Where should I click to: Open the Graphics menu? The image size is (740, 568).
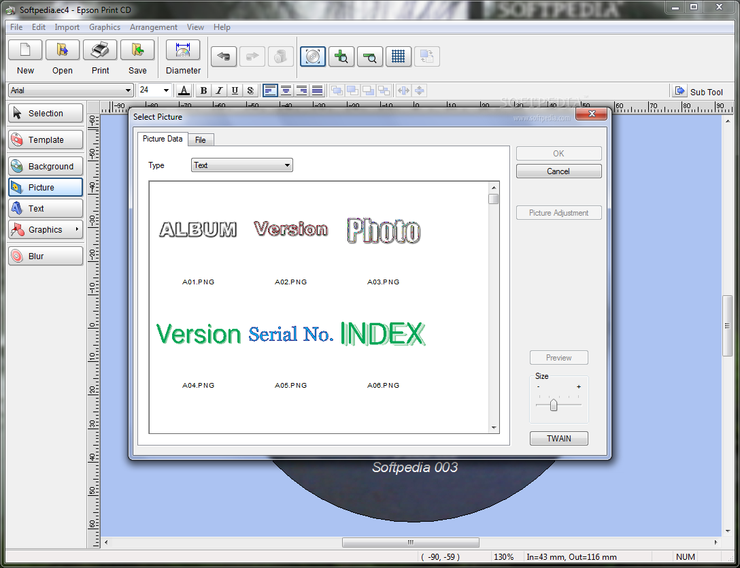105,27
